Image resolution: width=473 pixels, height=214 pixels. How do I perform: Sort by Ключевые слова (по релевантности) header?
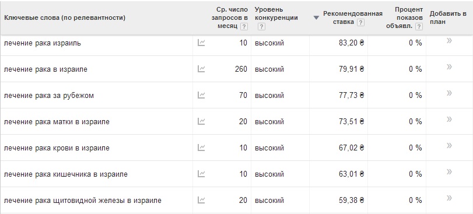pos(65,17)
